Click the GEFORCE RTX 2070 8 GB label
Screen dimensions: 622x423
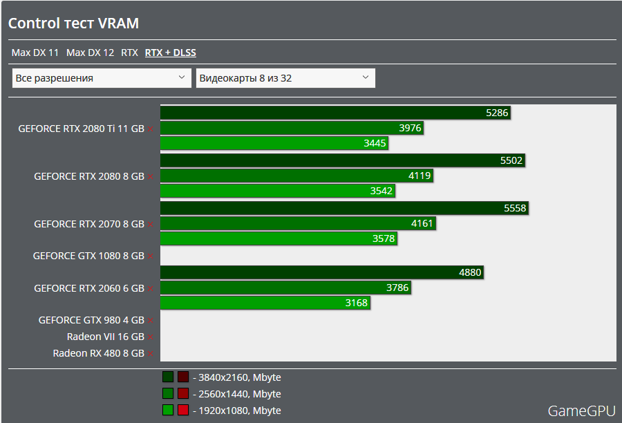[89, 224]
